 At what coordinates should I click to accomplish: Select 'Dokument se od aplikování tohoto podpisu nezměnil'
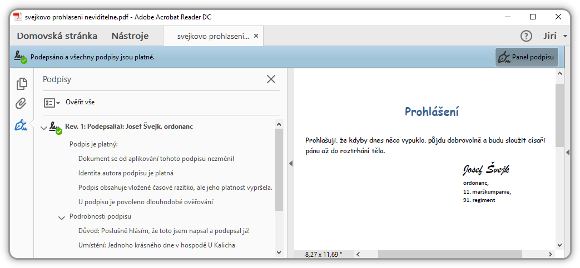point(156,159)
